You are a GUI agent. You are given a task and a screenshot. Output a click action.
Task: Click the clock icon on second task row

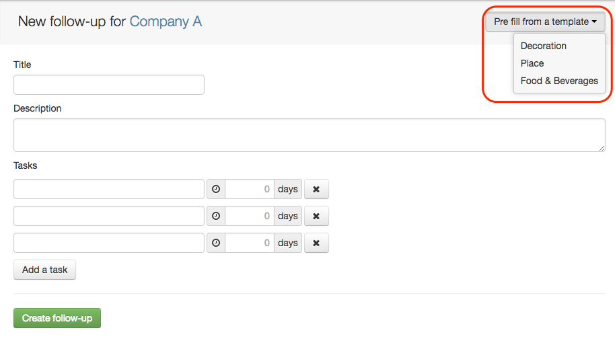216,216
